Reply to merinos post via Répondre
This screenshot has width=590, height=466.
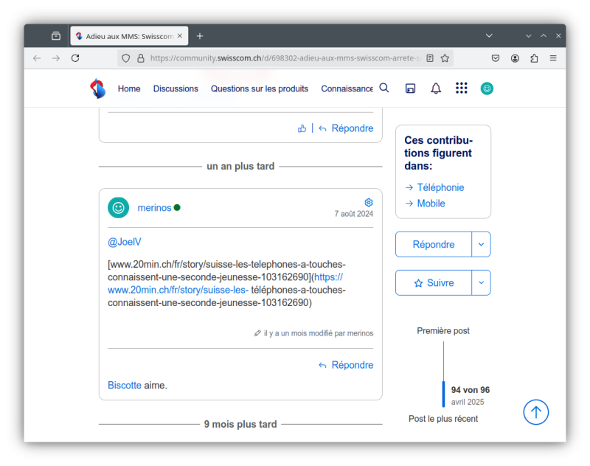click(x=346, y=365)
